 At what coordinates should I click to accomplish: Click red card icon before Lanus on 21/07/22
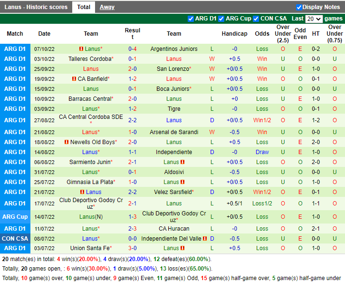82,192
